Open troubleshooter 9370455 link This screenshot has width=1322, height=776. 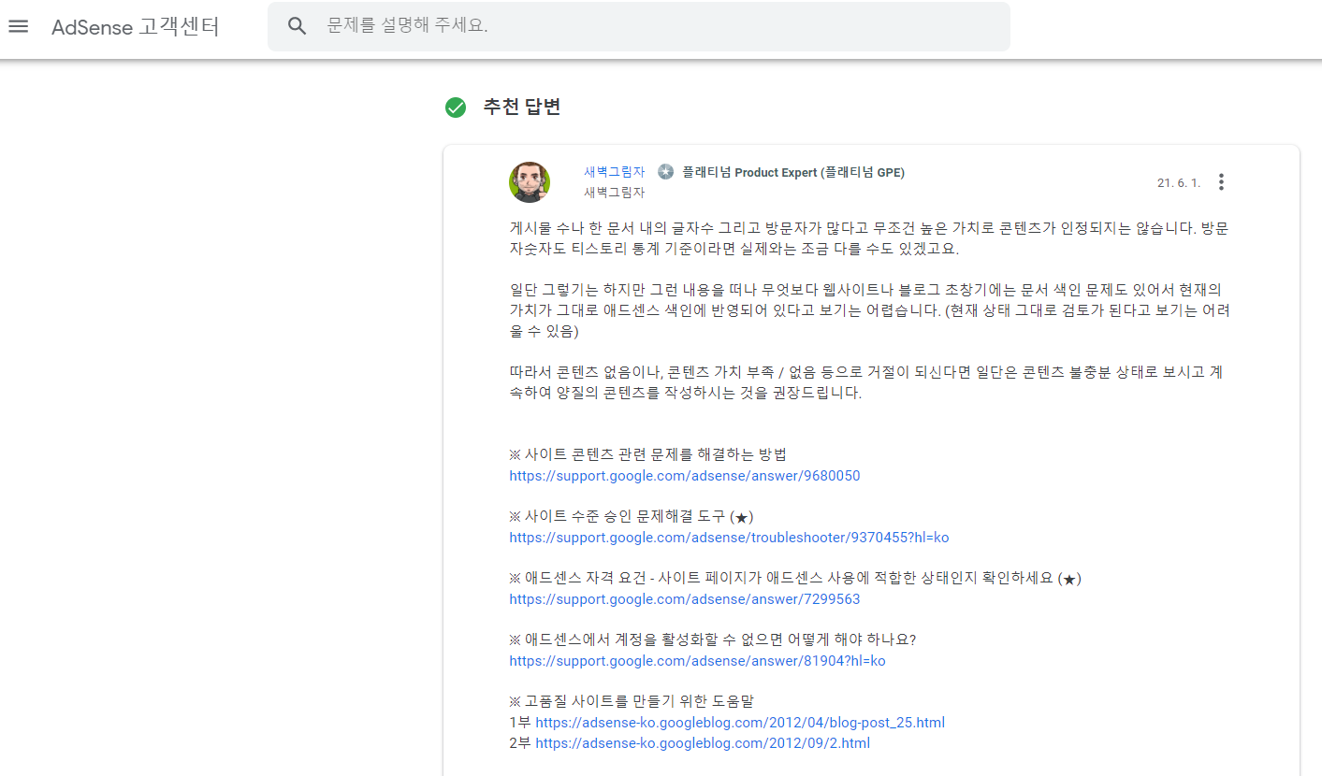coord(729,538)
